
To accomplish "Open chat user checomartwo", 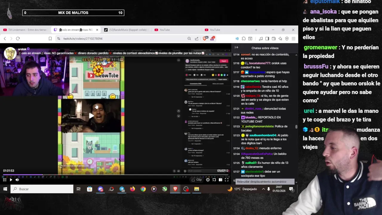I will pos(250,81).
